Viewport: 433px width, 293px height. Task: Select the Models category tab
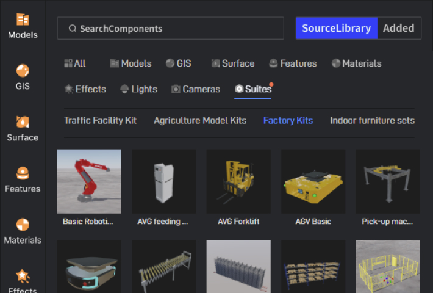131,63
